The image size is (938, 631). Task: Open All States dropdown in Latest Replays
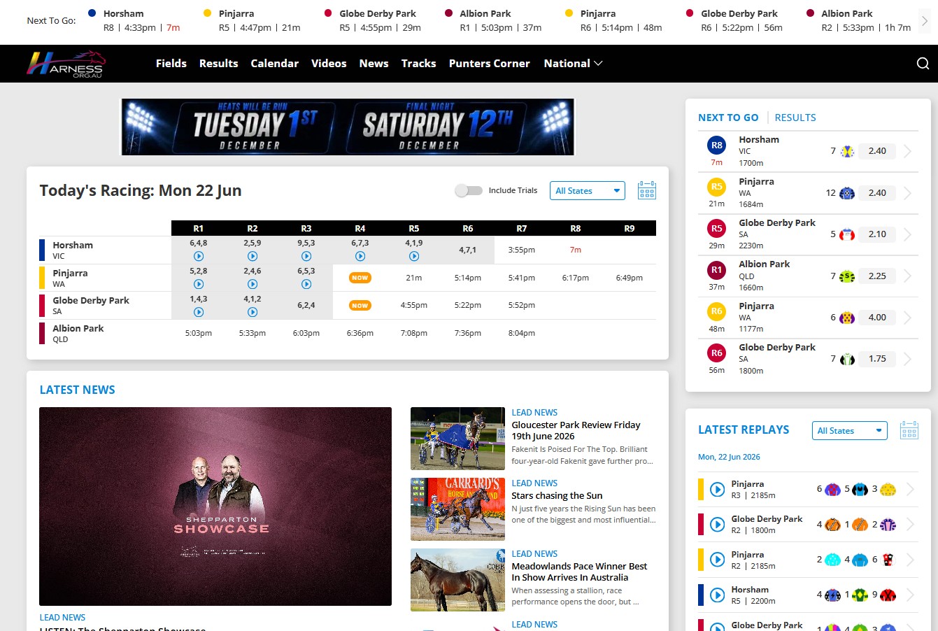[x=850, y=430]
